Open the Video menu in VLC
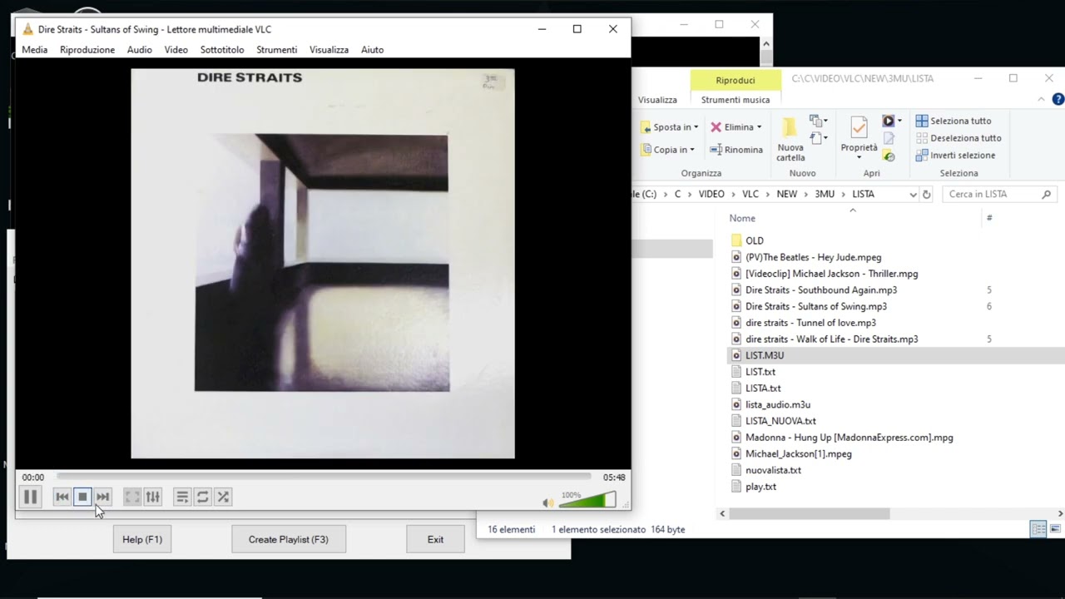Image resolution: width=1065 pixels, height=599 pixels. coord(176,50)
